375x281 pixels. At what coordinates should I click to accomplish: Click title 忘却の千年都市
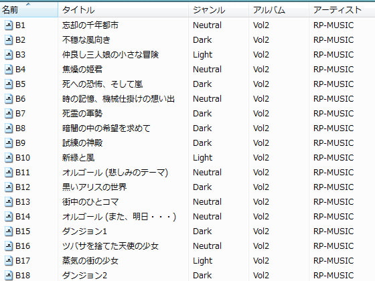click(x=90, y=25)
